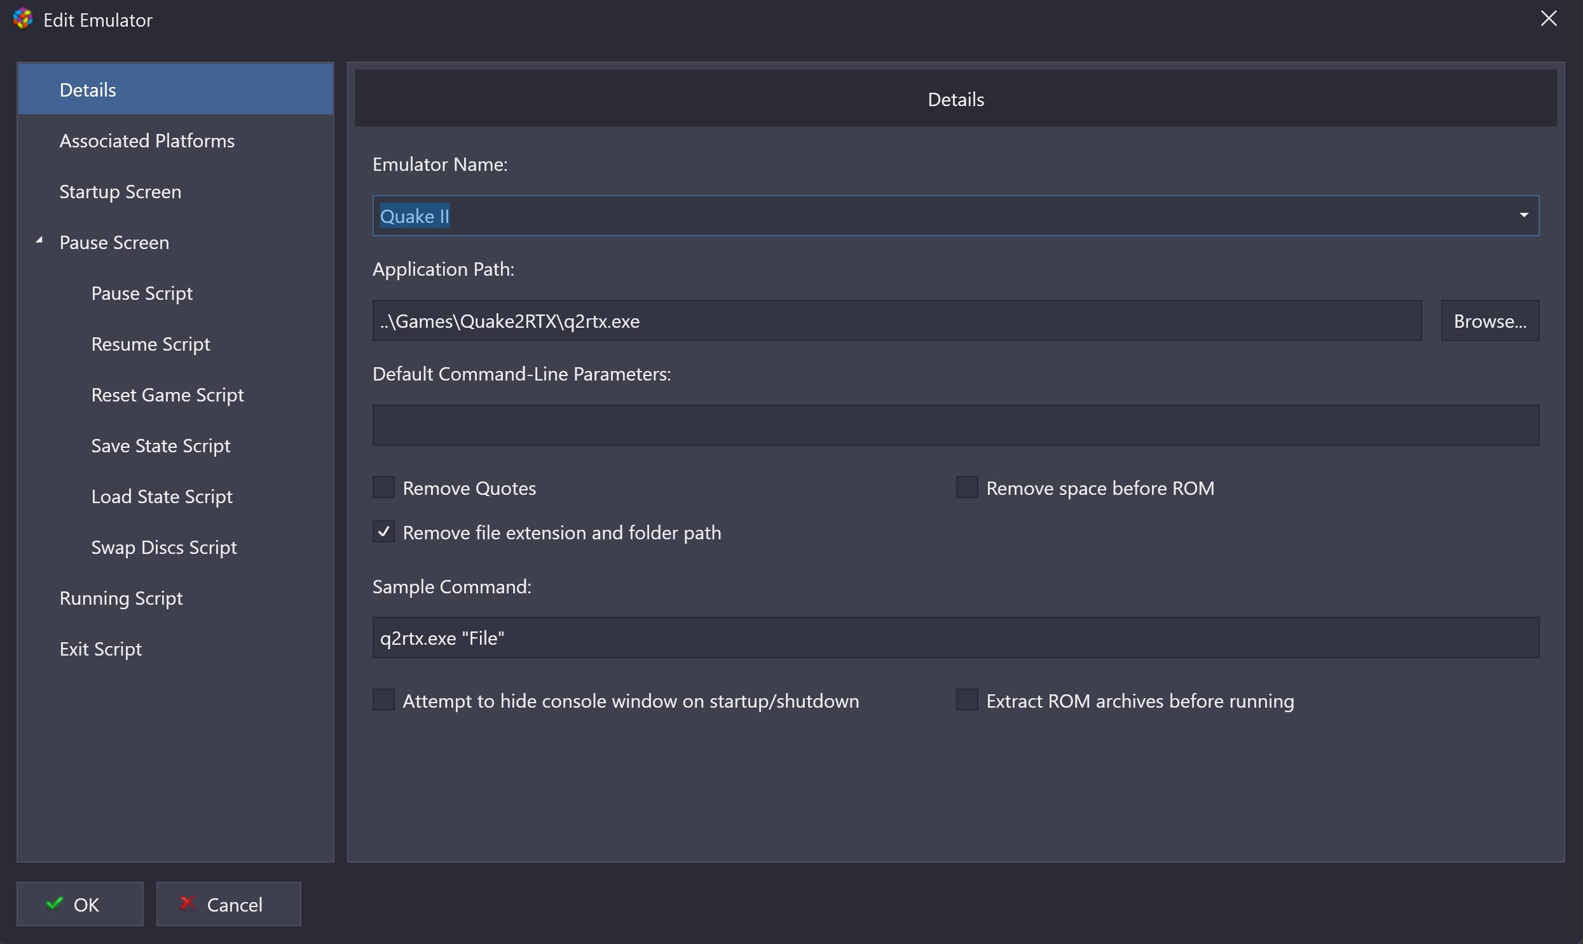
Task: Click the Application Path text field
Action: pos(897,321)
